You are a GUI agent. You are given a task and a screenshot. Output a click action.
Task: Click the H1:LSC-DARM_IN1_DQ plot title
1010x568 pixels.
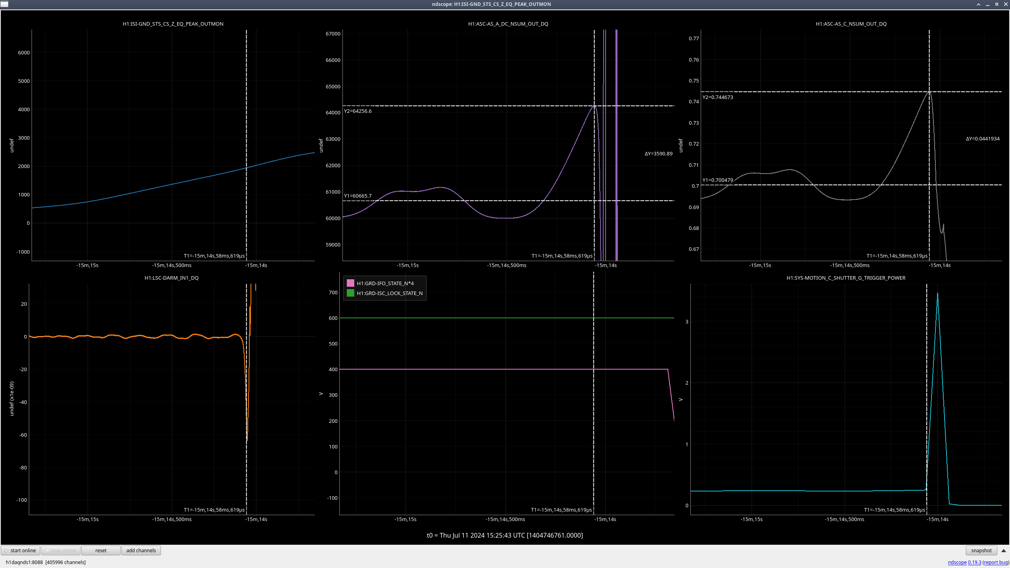[x=172, y=278]
